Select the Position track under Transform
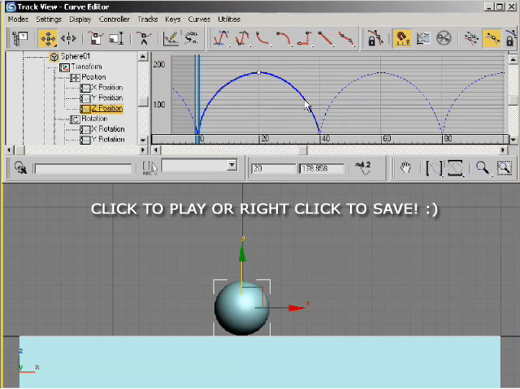The width and height of the screenshot is (520, 389). [94, 77]
